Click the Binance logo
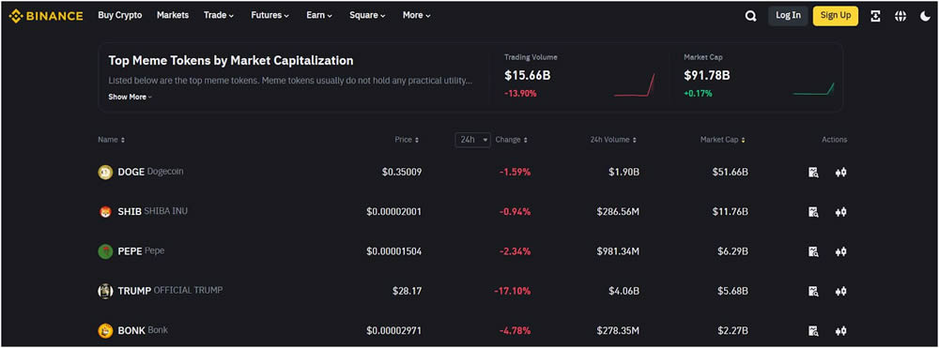 point(46,16)
